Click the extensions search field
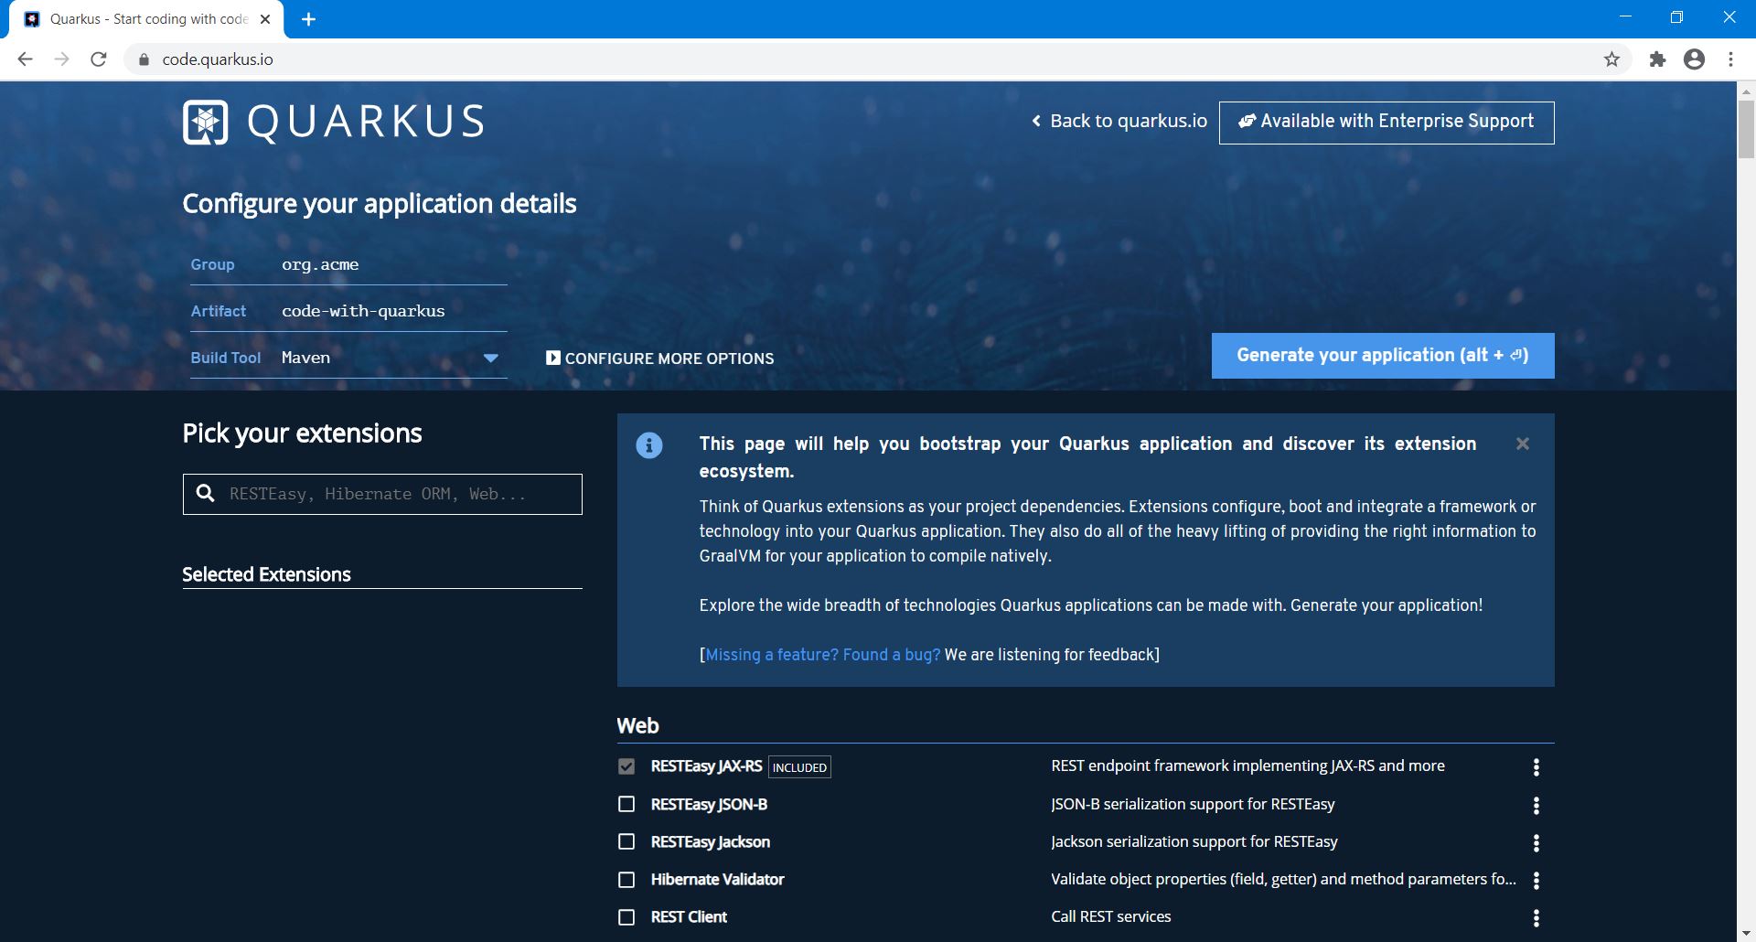This screenshot has height=942, width=1756. tap(393, 494)
